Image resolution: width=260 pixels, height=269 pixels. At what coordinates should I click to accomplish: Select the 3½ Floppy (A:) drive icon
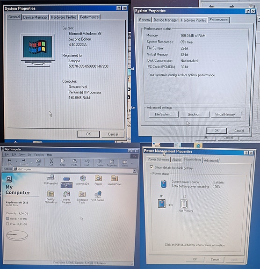pyautogui.click(x=51, y=180)
